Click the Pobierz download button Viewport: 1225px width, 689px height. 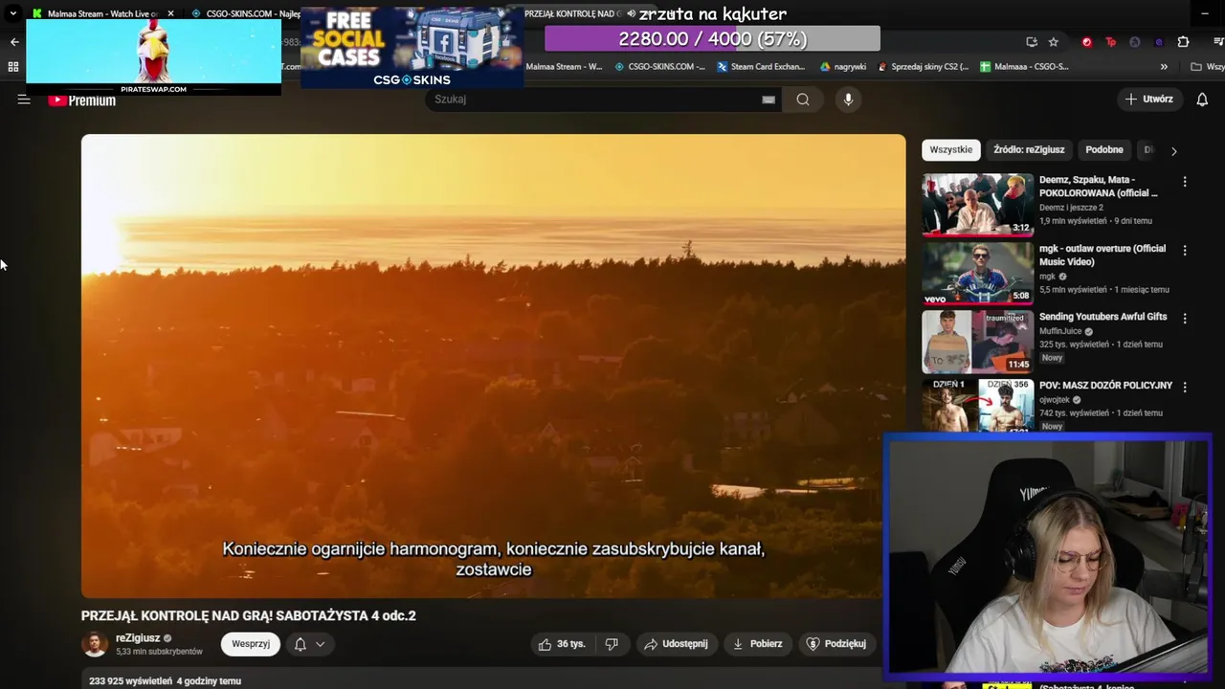758,644
